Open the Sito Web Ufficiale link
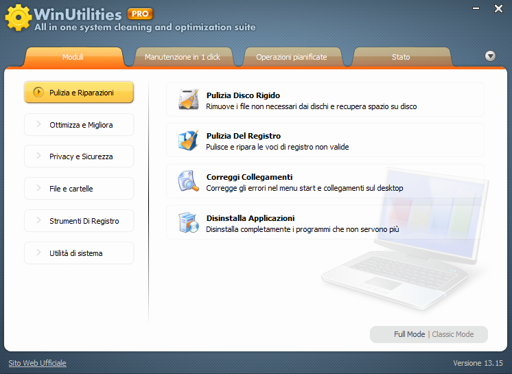Image resolution: width=512 pixels, height=374 pixels. coord(37,363)
